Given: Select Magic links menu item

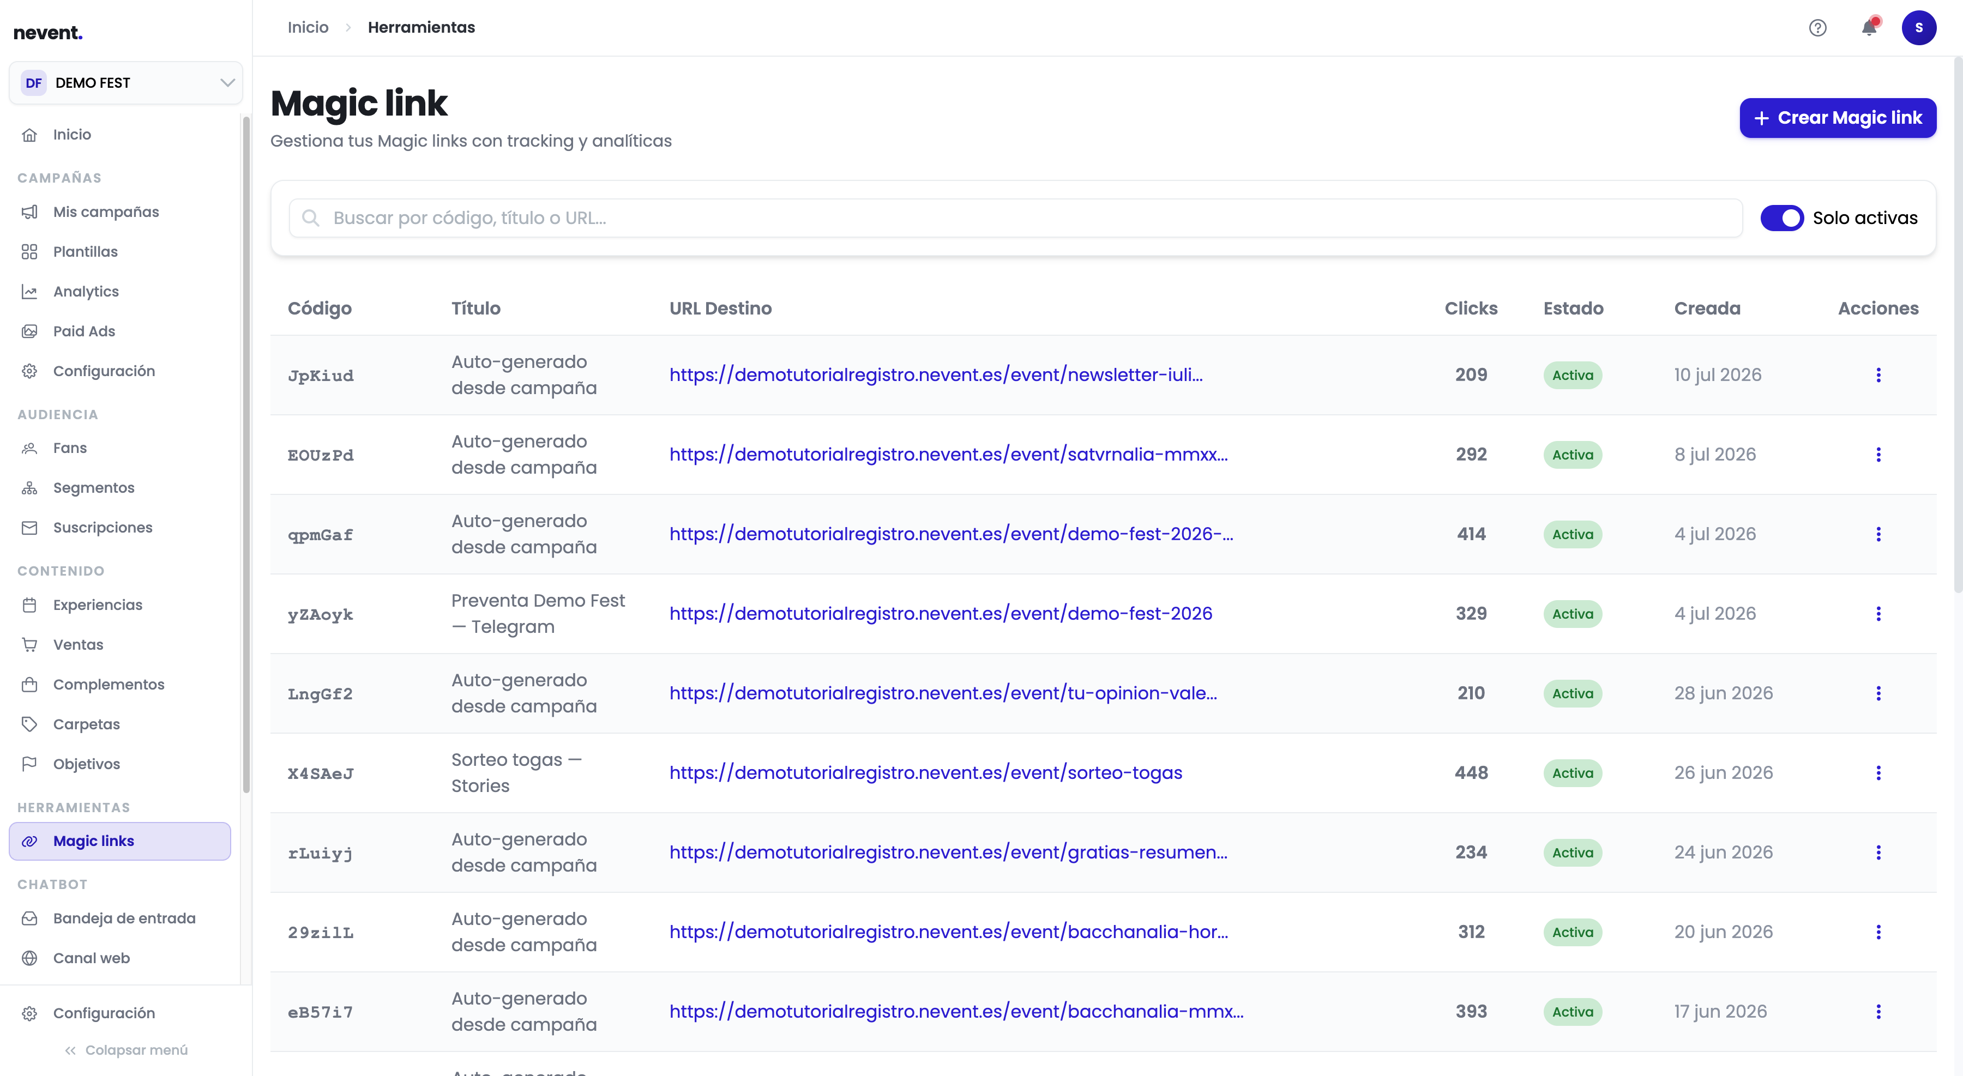Looking at the screenshot, I should (x=119, y=842).
